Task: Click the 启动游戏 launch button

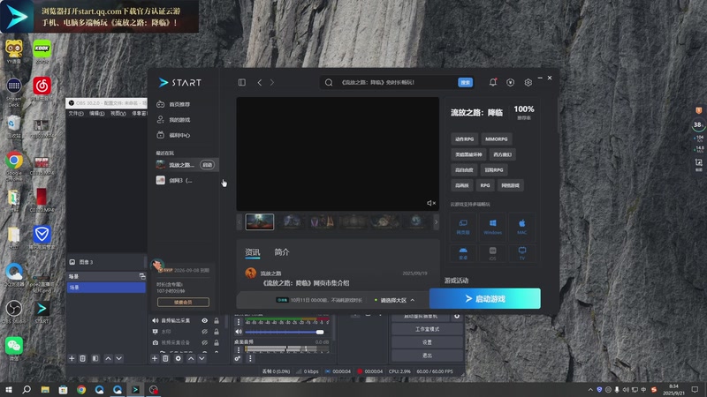Action: click(484, 298)
